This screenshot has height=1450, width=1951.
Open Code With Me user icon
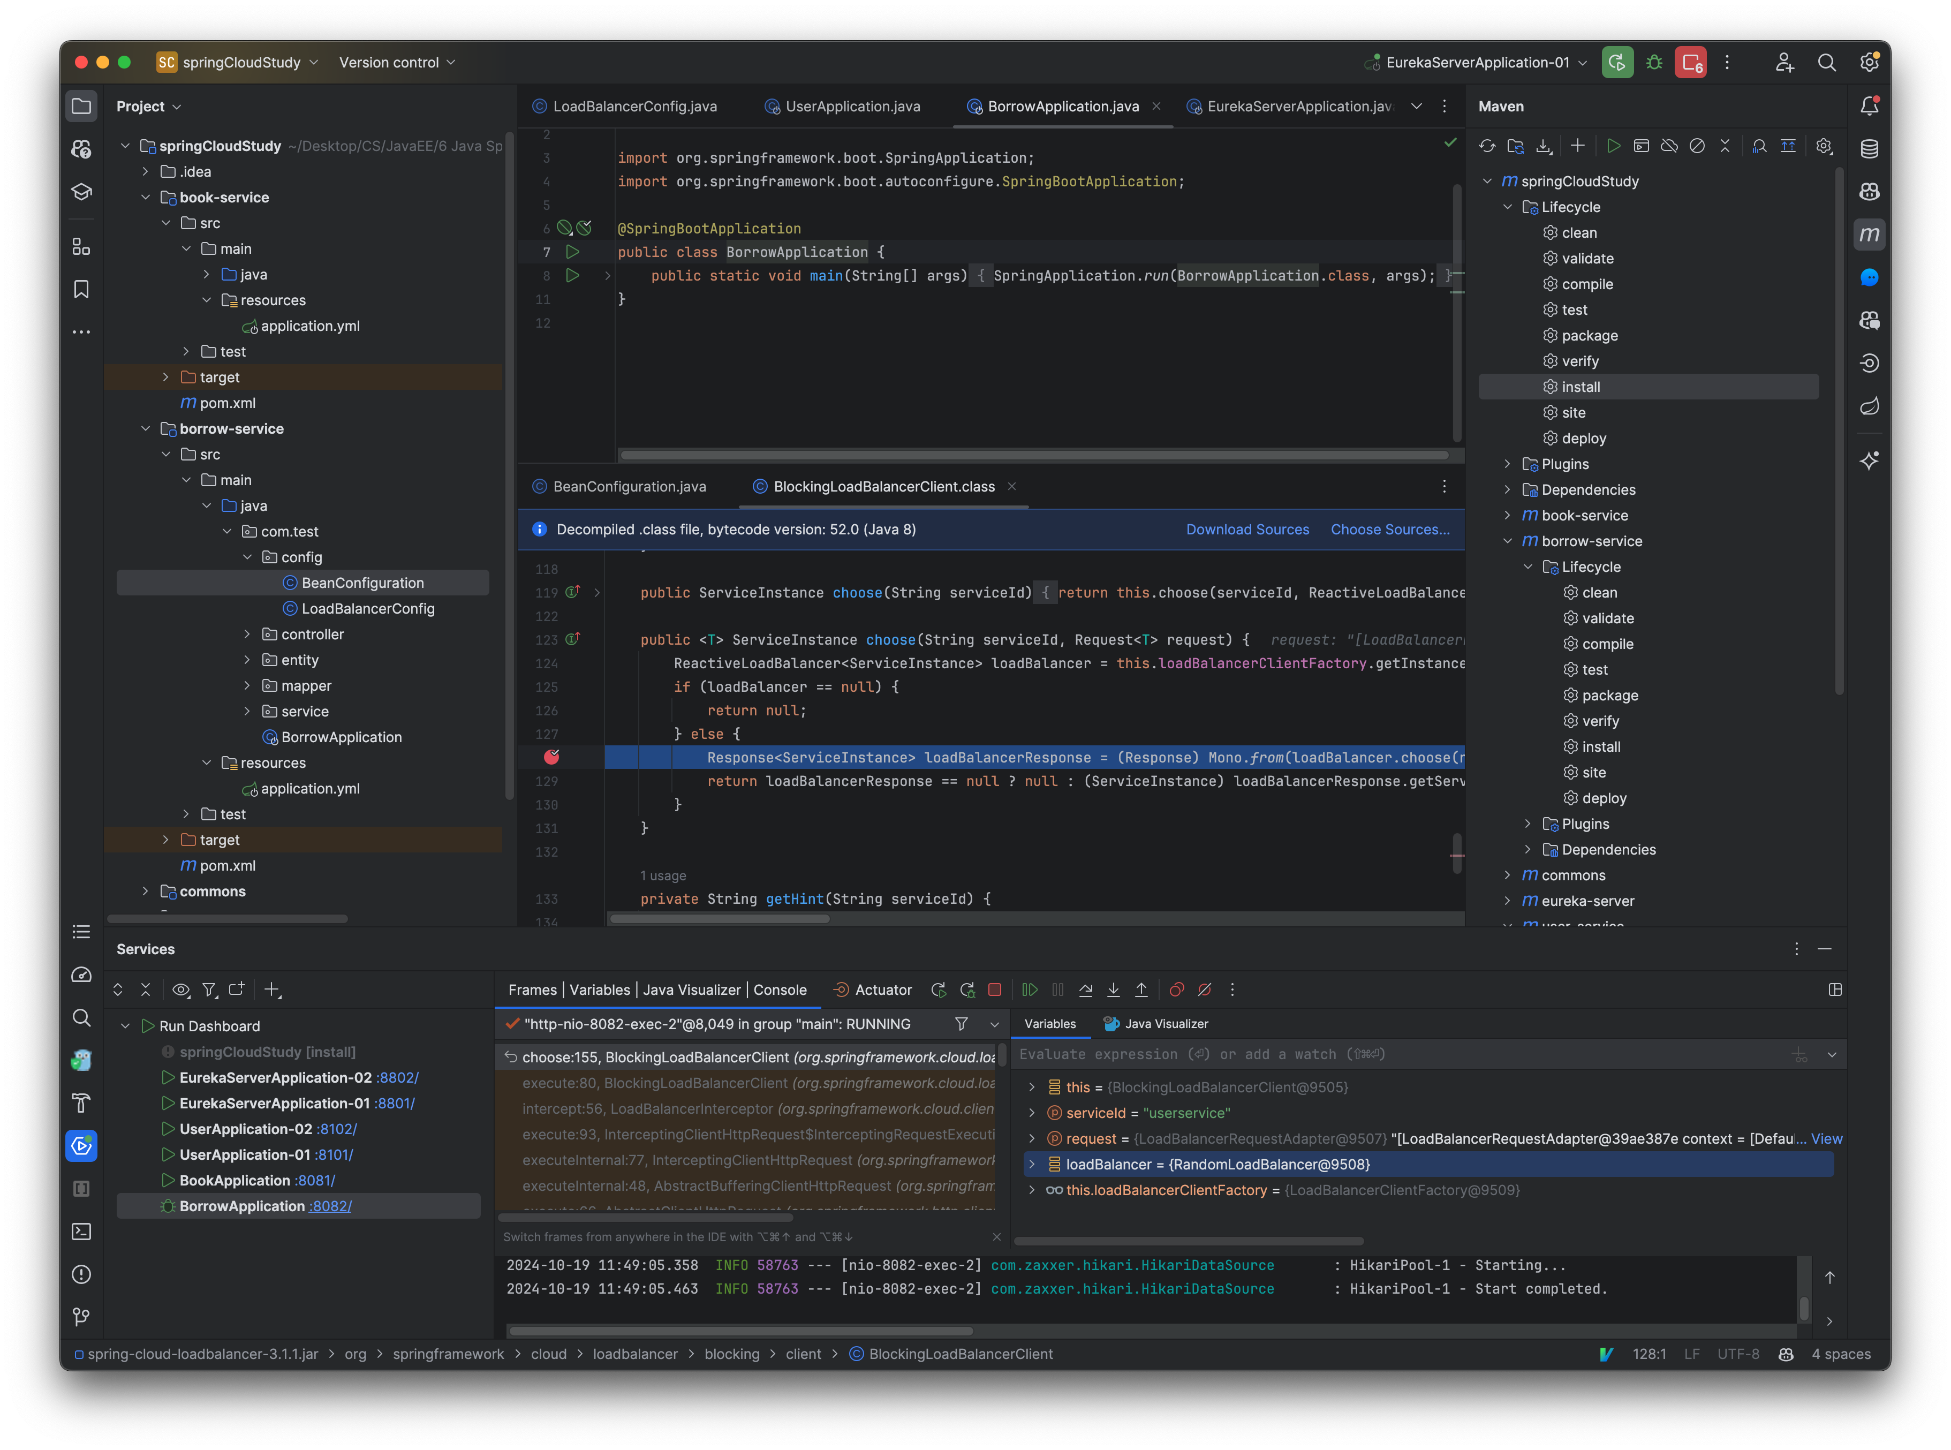[x=1783, y=62]
